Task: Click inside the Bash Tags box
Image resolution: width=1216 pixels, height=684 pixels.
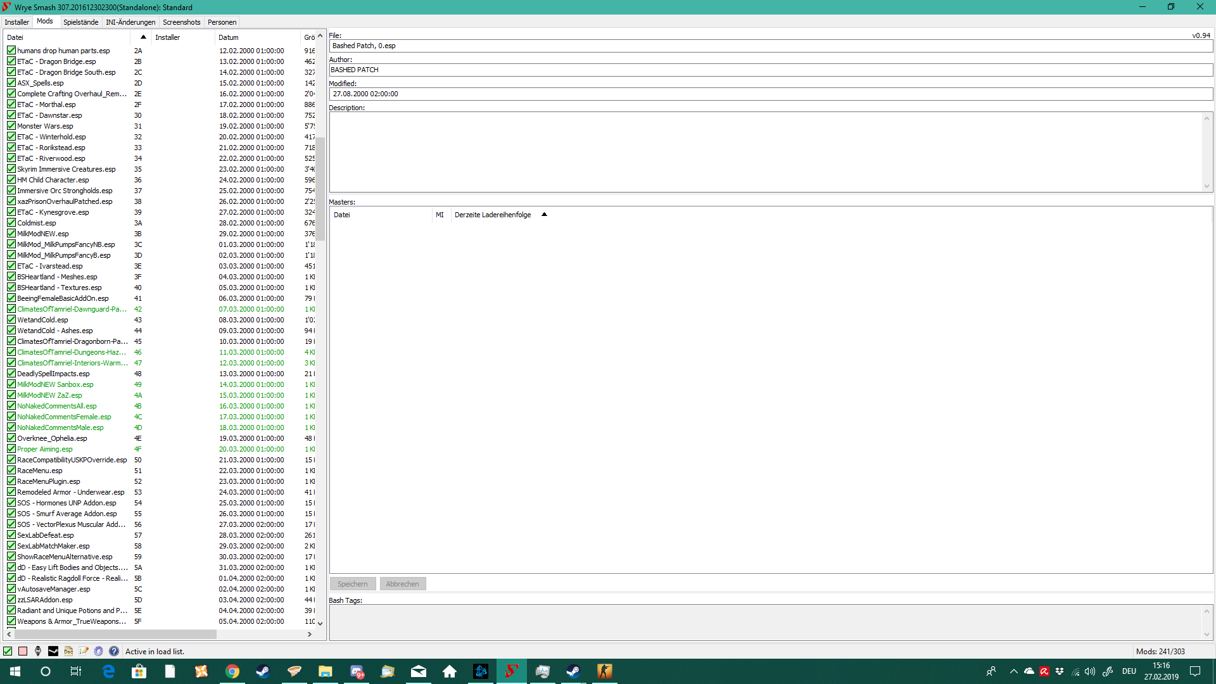Action: (766, 622)
